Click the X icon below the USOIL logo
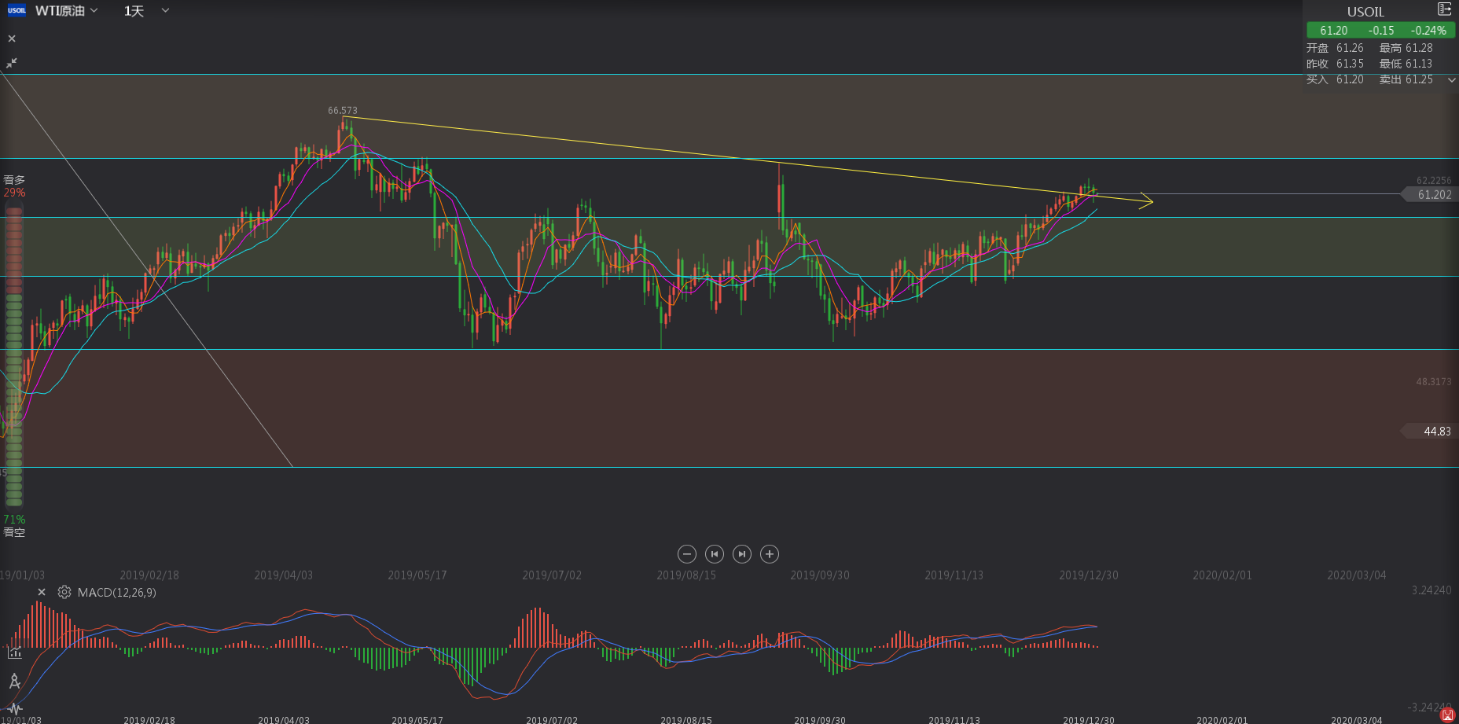Screen dimensions: 1459x724 tap(12, 39)
